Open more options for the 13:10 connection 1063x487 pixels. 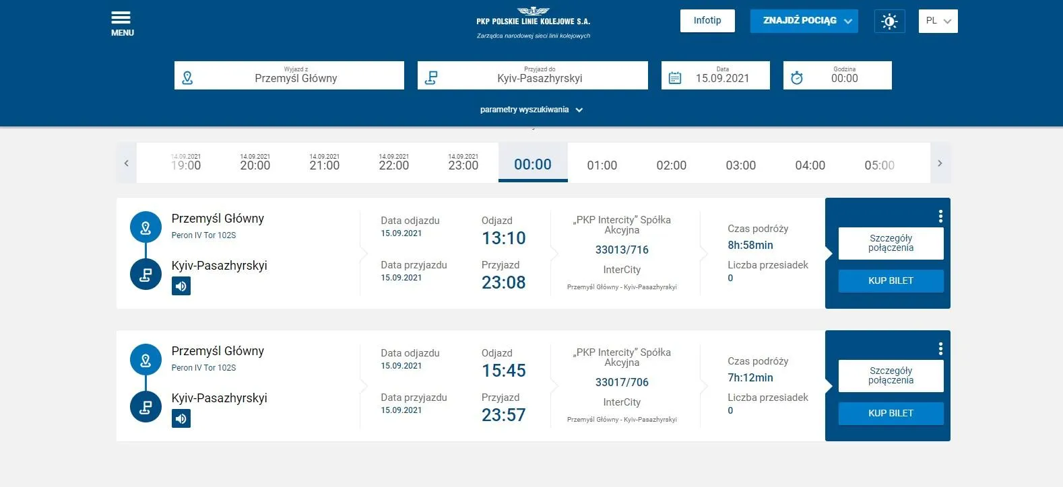pos(940,216)
